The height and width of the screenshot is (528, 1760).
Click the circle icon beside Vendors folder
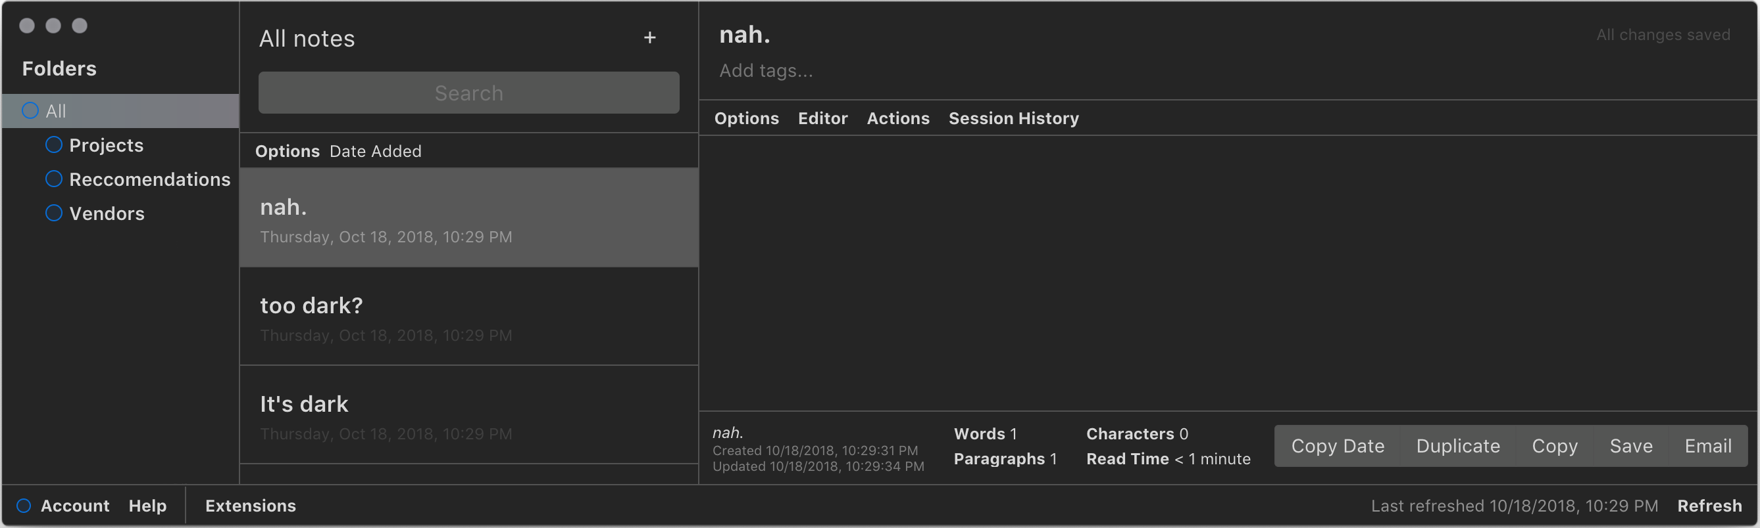[x=54, y=213]
